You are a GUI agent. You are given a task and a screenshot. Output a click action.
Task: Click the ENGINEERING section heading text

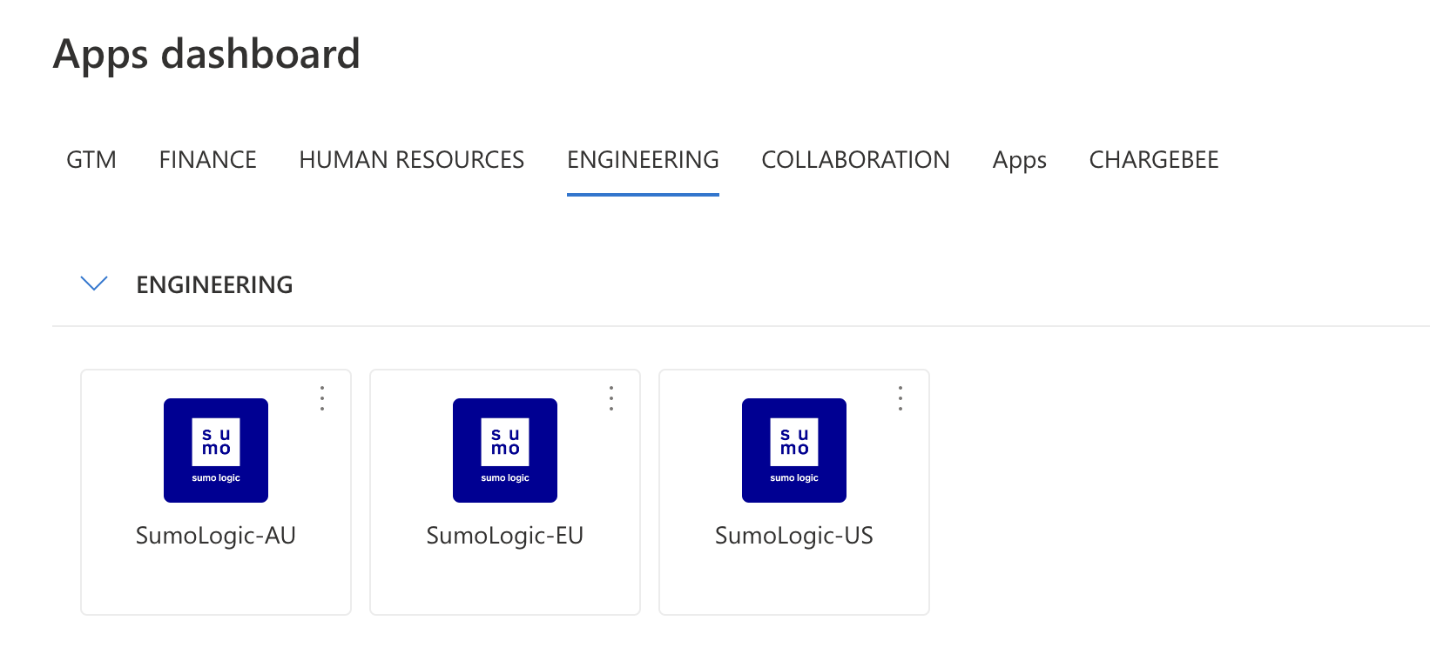[214, 284]
